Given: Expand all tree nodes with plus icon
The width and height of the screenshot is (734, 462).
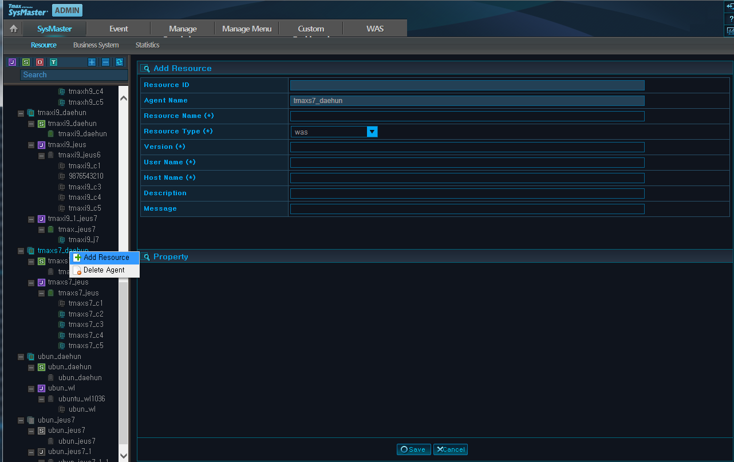Looking at the screenshot, I should pos(92,62).
